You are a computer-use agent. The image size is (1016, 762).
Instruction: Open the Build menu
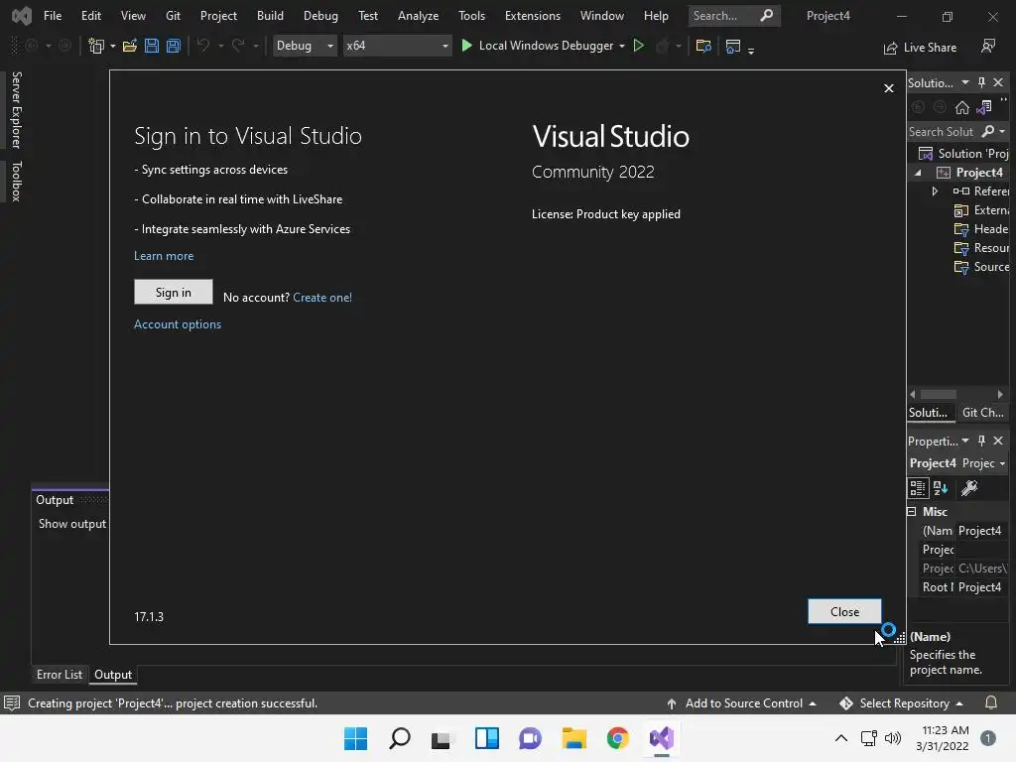(x=270, y=16)
